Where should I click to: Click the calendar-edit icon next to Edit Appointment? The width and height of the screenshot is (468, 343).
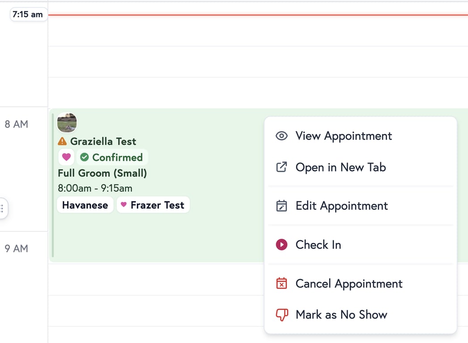coord(282,206)
